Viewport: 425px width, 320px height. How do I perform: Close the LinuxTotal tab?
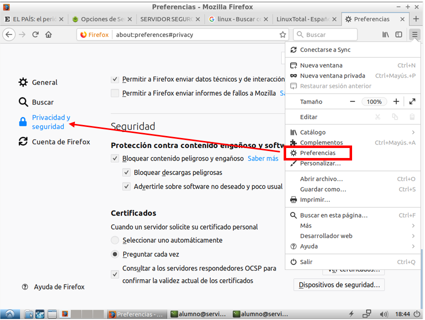click(335, 19)
